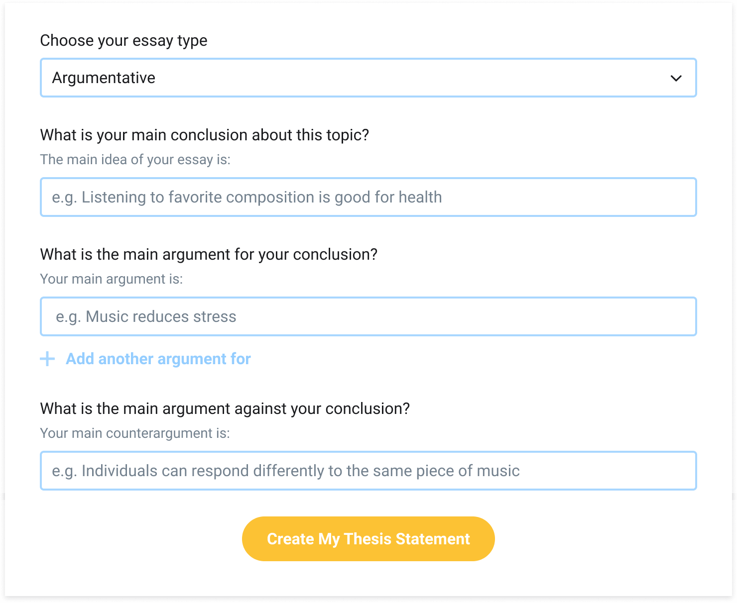Open the Argumentative essay type dropdown
Image resolution: width=737 pixels, height=603 pixels.
point(368,78)
